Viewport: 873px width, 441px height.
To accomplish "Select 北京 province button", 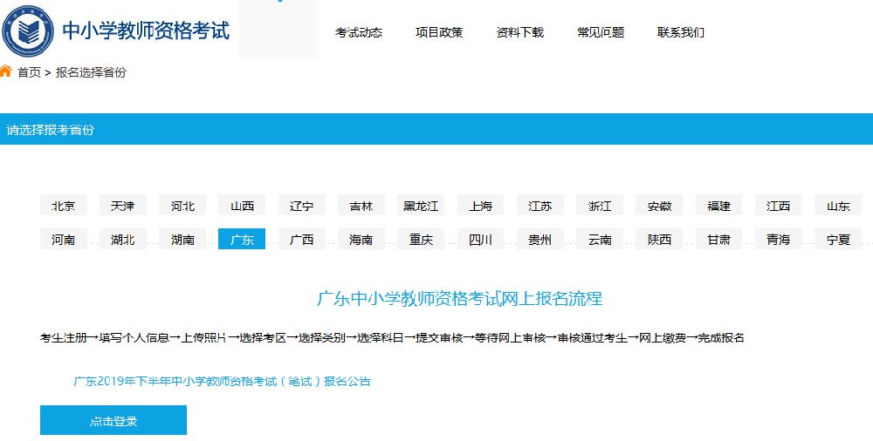I will point(64,206).
